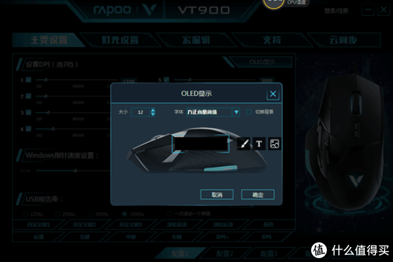
Task: Click the 取消 cancel button
Action: click(217, 195)
